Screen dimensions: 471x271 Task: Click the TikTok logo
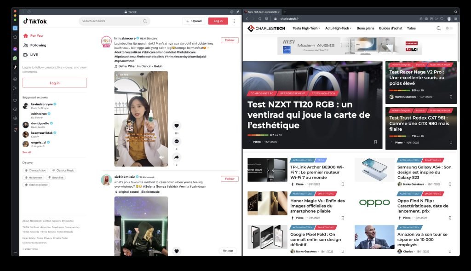[35, 21]
